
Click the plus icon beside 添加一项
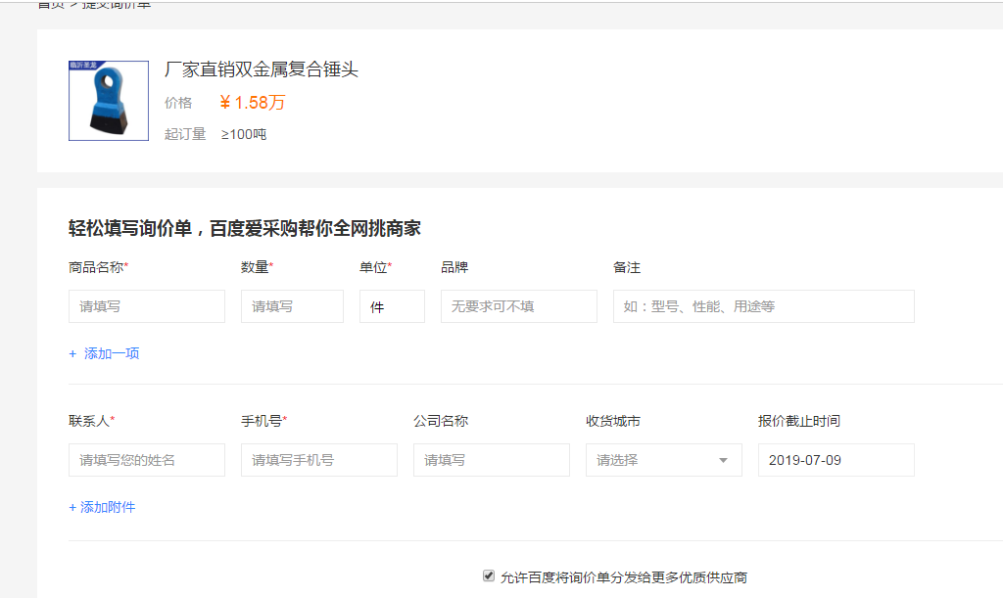(x=72, y=353)
